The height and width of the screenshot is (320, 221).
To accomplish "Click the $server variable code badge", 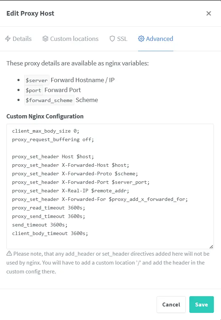I will click(36, 80).
